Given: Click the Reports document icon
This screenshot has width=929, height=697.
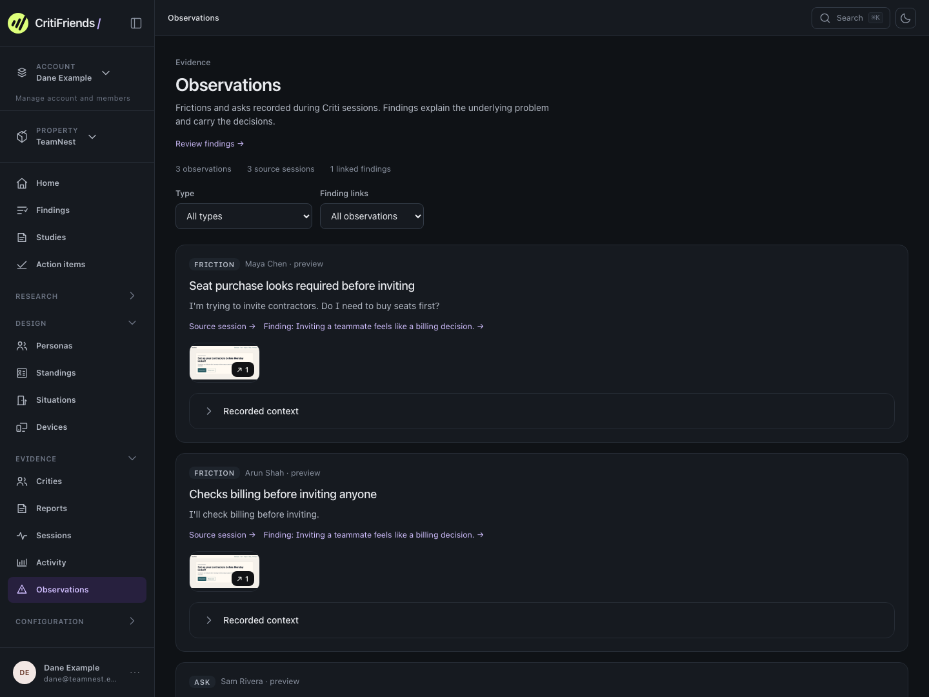Looking at the screenshot, I should coord(22,509).
